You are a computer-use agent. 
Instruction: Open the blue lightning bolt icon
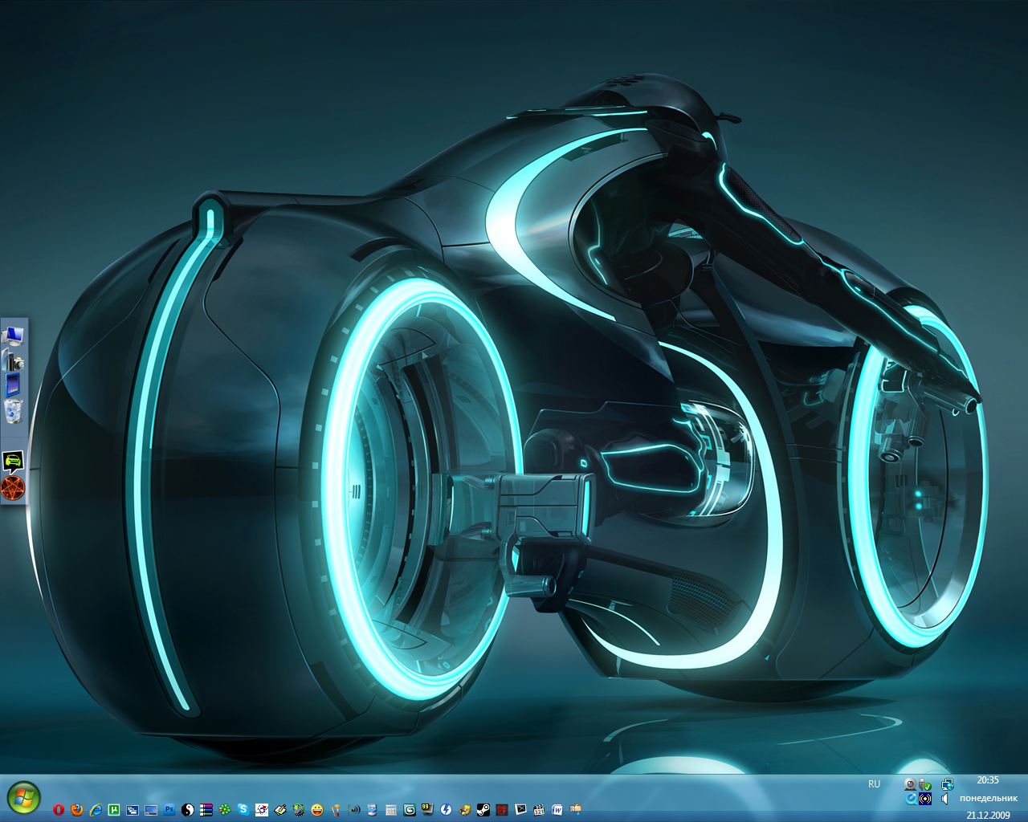coord(446,809)
